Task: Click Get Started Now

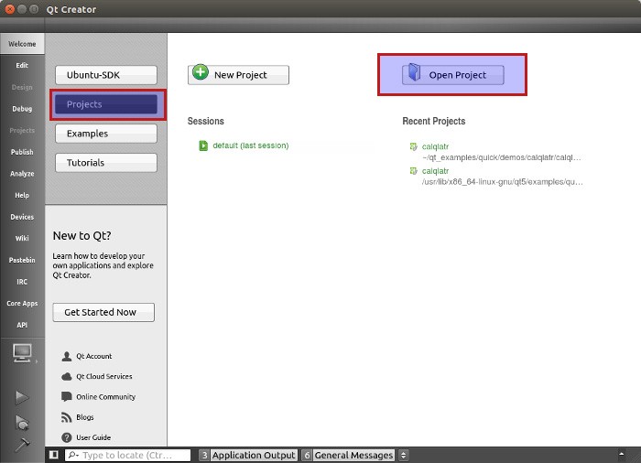Action: point(103,312)
